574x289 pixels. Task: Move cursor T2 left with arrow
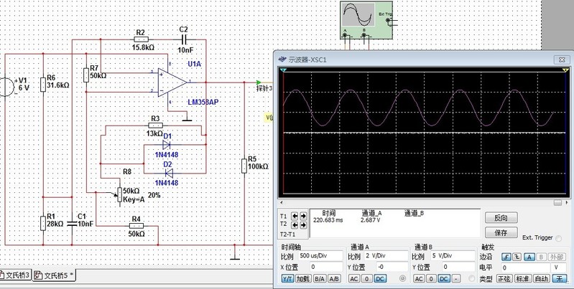(295, 224)
